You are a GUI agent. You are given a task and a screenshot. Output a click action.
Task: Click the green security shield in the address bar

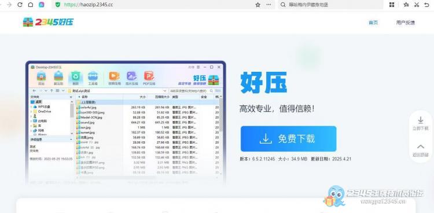click(x=57, y=5)
